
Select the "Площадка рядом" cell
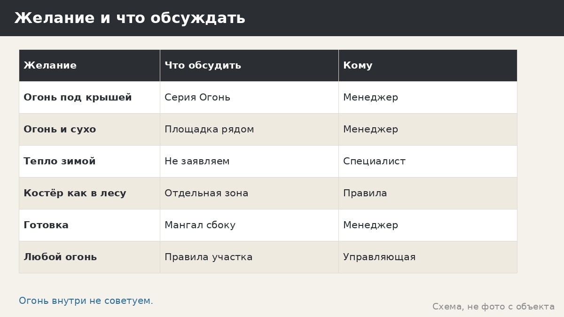(249, 129)
